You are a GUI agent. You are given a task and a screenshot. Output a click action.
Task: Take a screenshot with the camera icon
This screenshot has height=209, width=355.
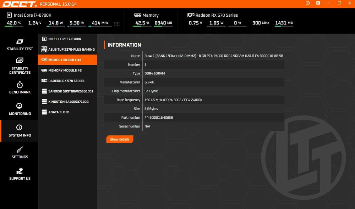[318, 3]
